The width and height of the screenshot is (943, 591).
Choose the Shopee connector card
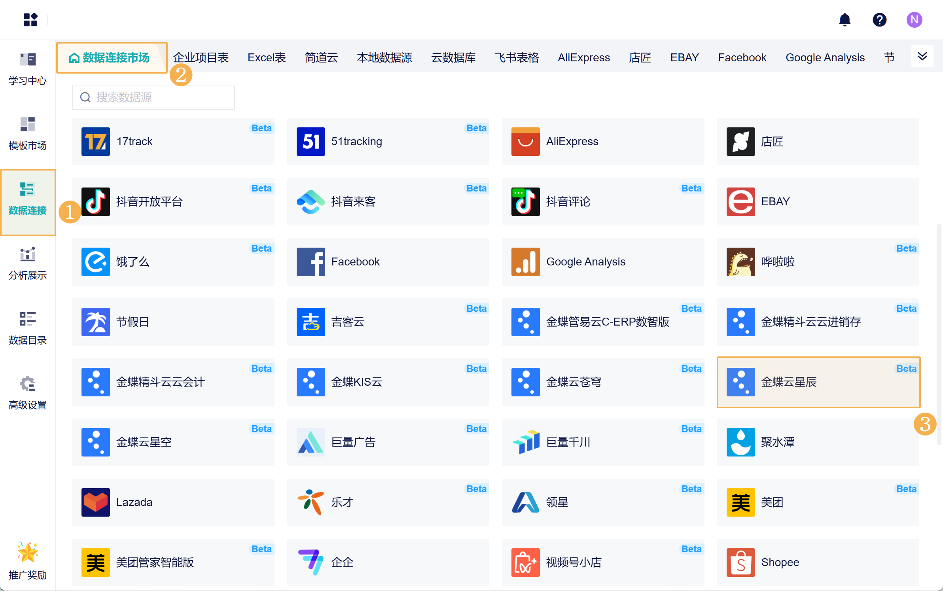pos(818,563)
